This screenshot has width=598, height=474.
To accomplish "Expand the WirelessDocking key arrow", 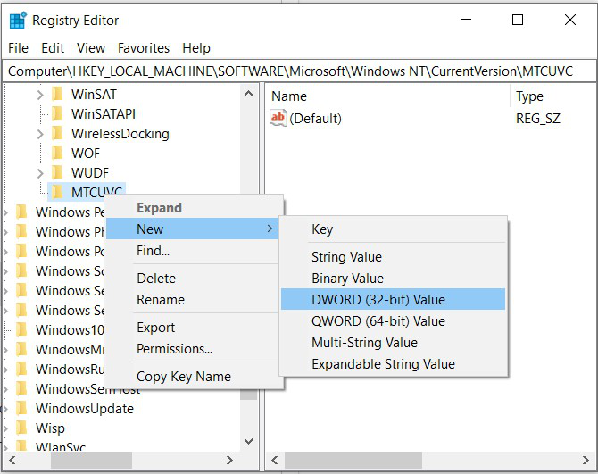I will (x=40, y=133).
